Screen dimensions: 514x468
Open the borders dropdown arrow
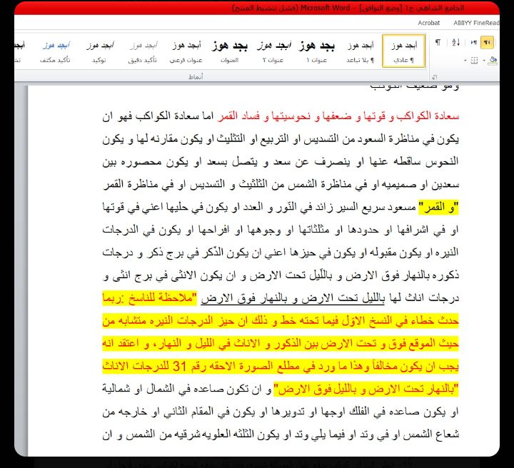click(x=465, y=61)
